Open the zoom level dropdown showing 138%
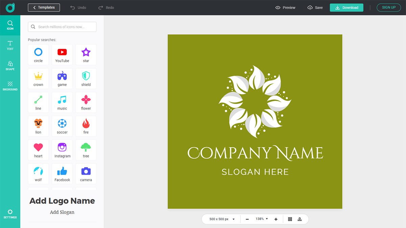 click(x=261, y=219)
